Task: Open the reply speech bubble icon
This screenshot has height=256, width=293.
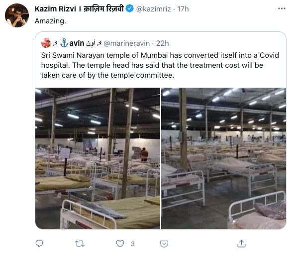Action: (39, 244)
